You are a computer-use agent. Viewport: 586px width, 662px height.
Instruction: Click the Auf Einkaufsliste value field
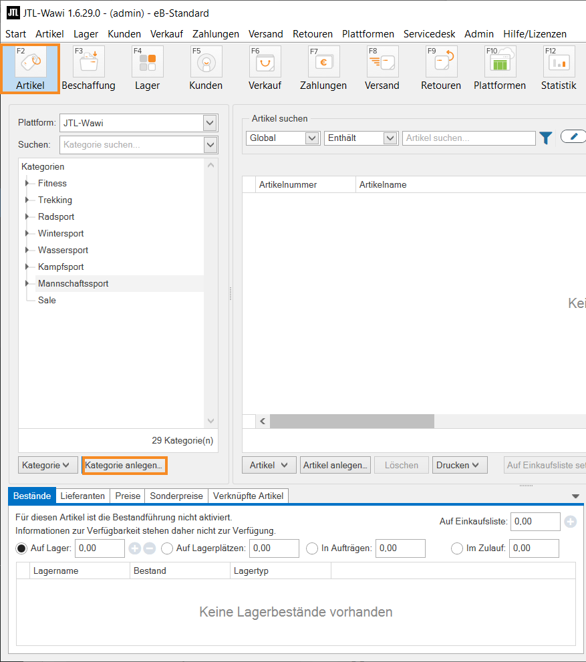(535, 522)
